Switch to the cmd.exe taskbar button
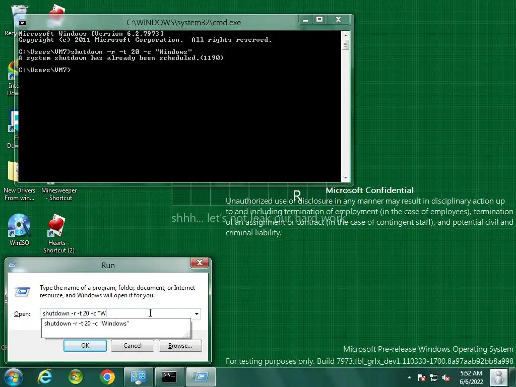Screen dimensions: 516x387 (x=169, y=377)
